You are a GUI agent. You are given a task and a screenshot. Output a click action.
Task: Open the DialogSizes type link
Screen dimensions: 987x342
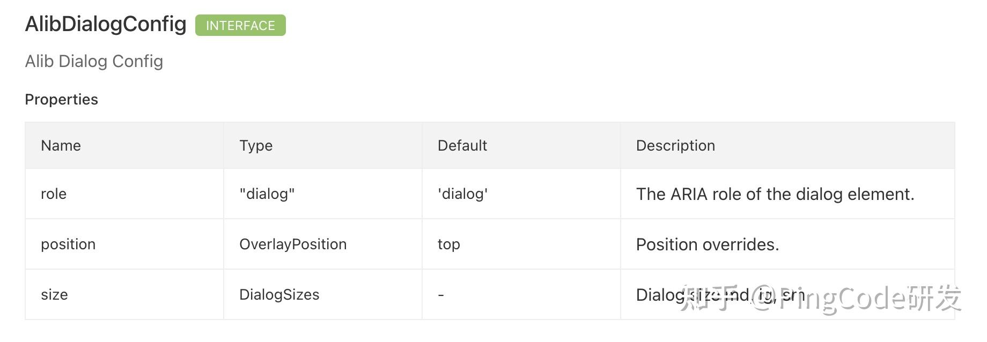pyautogui.click(x=279, y=294)
